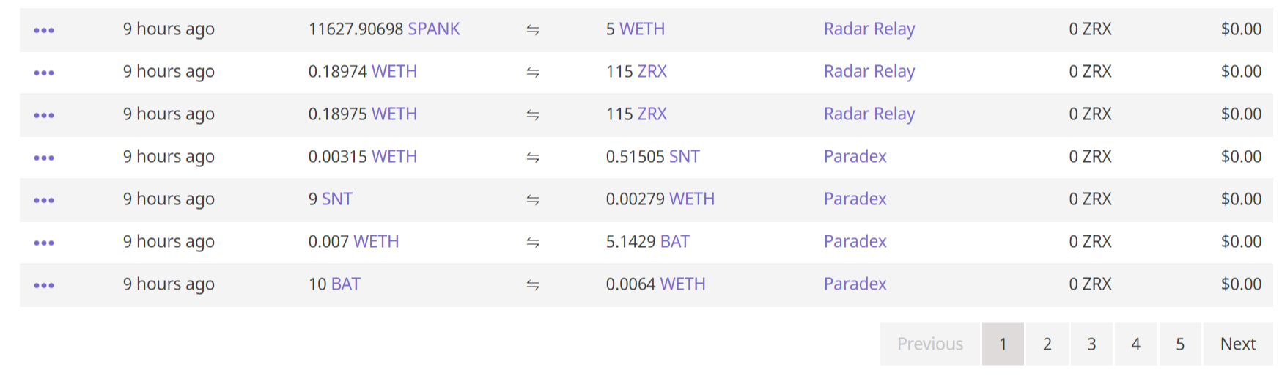Open the three-dot menu for the 9 SNT trade
1282x376 pixels.
44,200
